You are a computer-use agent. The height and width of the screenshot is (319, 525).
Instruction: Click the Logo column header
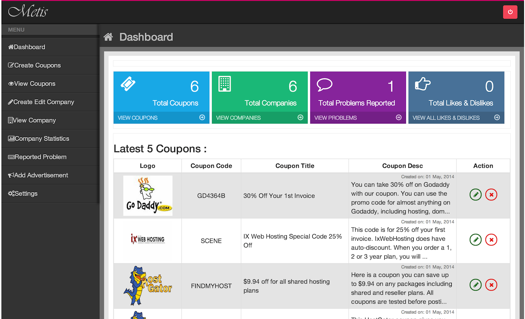(147, 166)
